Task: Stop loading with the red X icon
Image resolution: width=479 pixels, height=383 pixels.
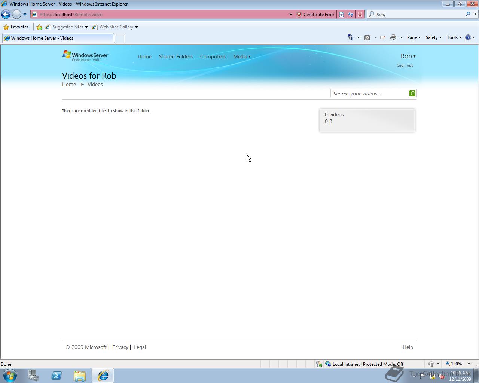Action: (x=360, y=14)
